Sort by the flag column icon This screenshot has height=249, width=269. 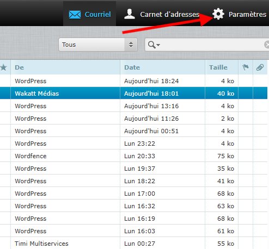coord(246,67)
